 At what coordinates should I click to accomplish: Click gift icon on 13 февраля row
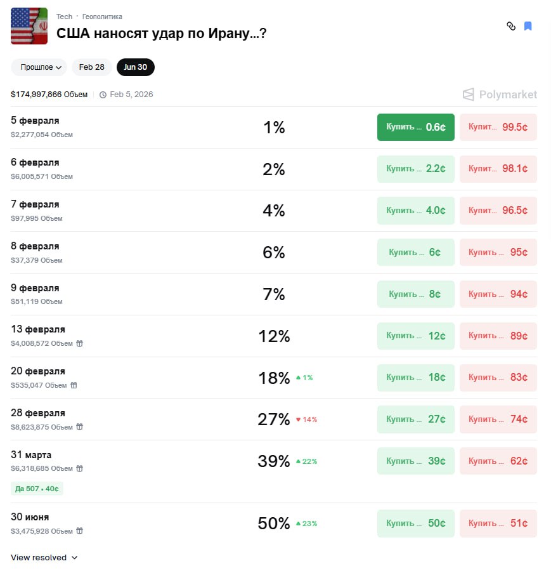pyautogui.click(x=79, y=343)
